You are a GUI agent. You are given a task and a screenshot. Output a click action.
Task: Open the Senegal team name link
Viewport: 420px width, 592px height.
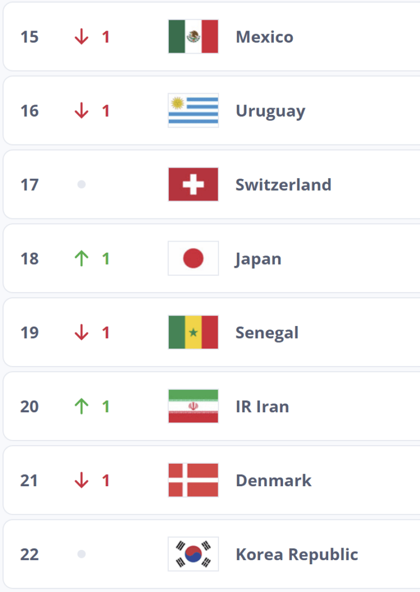pos(267,333)
